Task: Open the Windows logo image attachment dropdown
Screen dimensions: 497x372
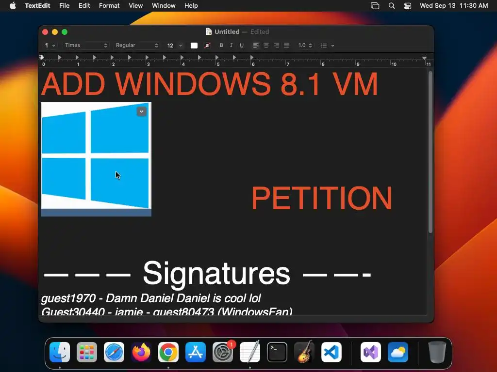Action: pos(141,111)
